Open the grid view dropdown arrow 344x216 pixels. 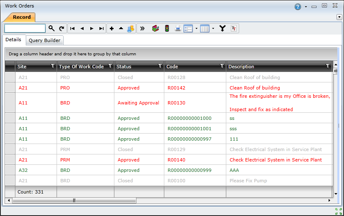pos(213,28)
